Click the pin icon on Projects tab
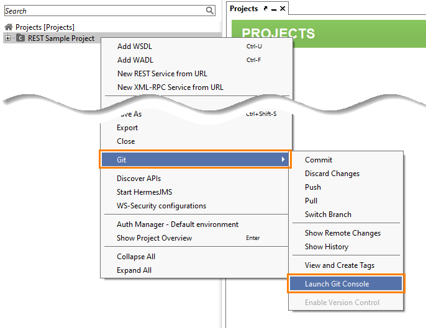The height and width of the screenshot is (328, 426). [x=266, y=9]
